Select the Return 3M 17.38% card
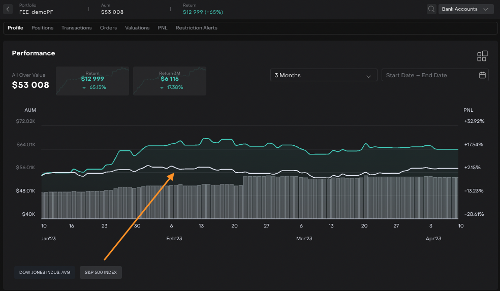 click(169, 81)
